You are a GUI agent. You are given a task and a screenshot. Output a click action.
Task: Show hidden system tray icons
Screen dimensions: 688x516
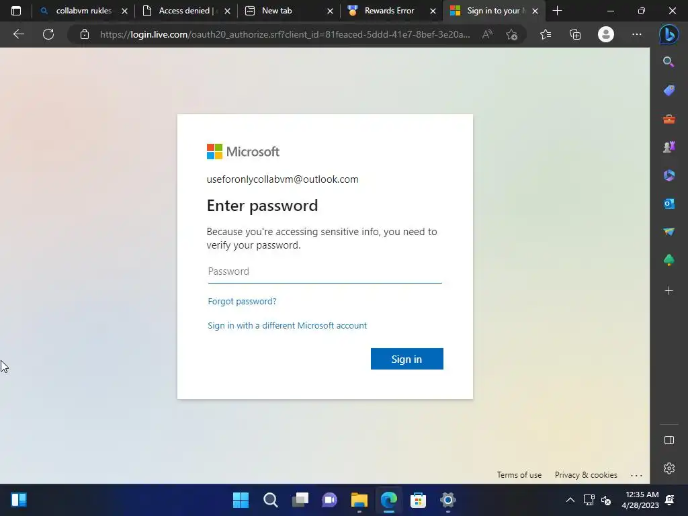point(570,500)
